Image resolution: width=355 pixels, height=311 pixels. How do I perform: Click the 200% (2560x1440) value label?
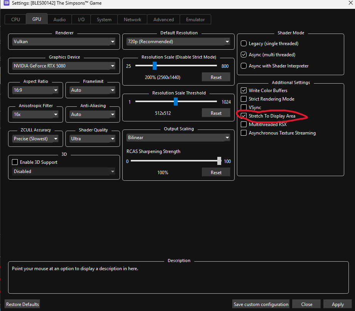point(163,77)
